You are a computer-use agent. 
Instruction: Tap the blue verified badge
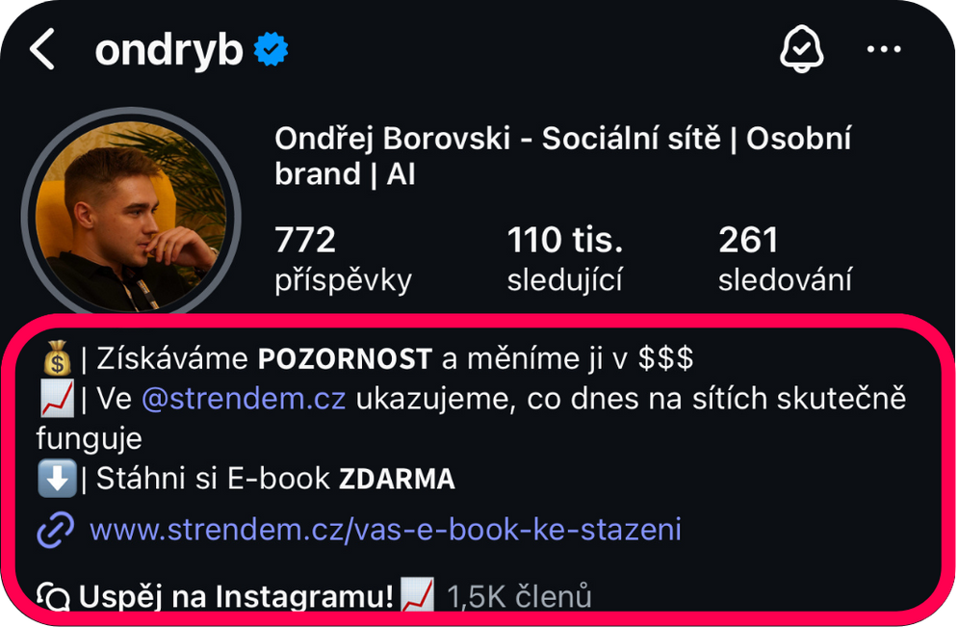(x=271, y=49)
